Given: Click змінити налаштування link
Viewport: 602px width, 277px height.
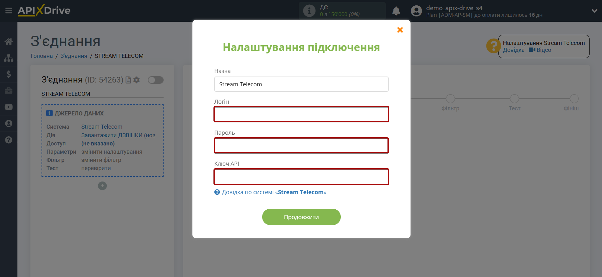Looking at the screenshot, I should pos(112,152).
